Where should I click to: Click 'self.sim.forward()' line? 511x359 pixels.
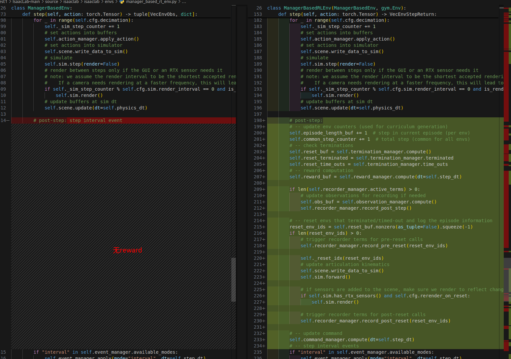[x=326, y=277]
